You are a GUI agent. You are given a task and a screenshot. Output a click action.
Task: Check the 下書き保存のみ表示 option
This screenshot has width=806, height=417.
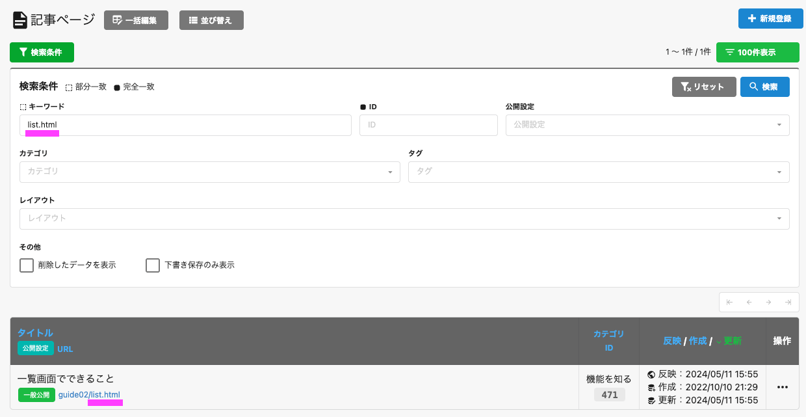tap(153, 265)
